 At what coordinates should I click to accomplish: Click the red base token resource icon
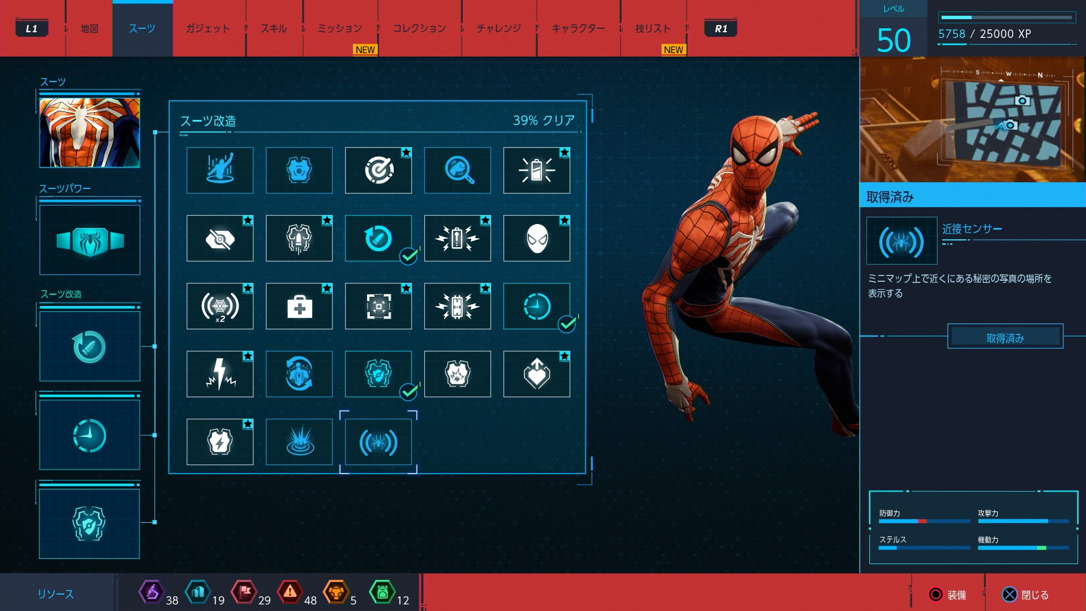click(x=244, y=592)
